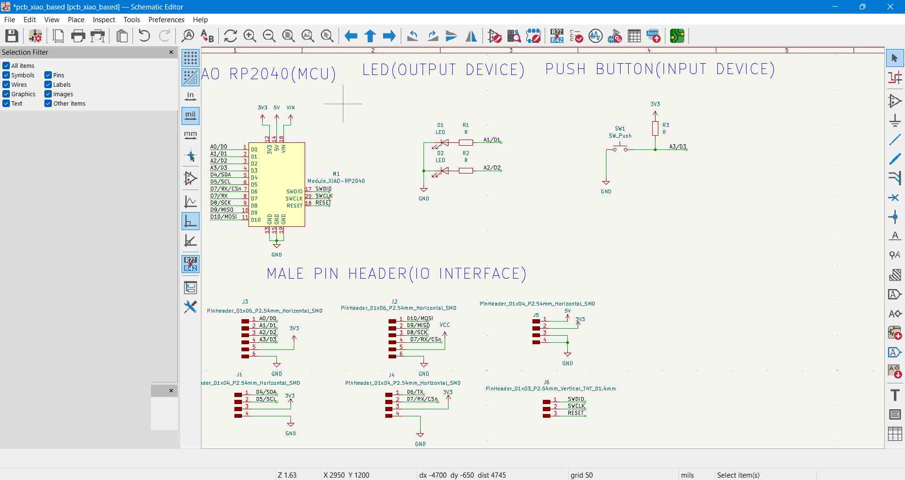Undo the last edit
The width and height of the screenshot is (905, 480).
click(x=145, y=36)
